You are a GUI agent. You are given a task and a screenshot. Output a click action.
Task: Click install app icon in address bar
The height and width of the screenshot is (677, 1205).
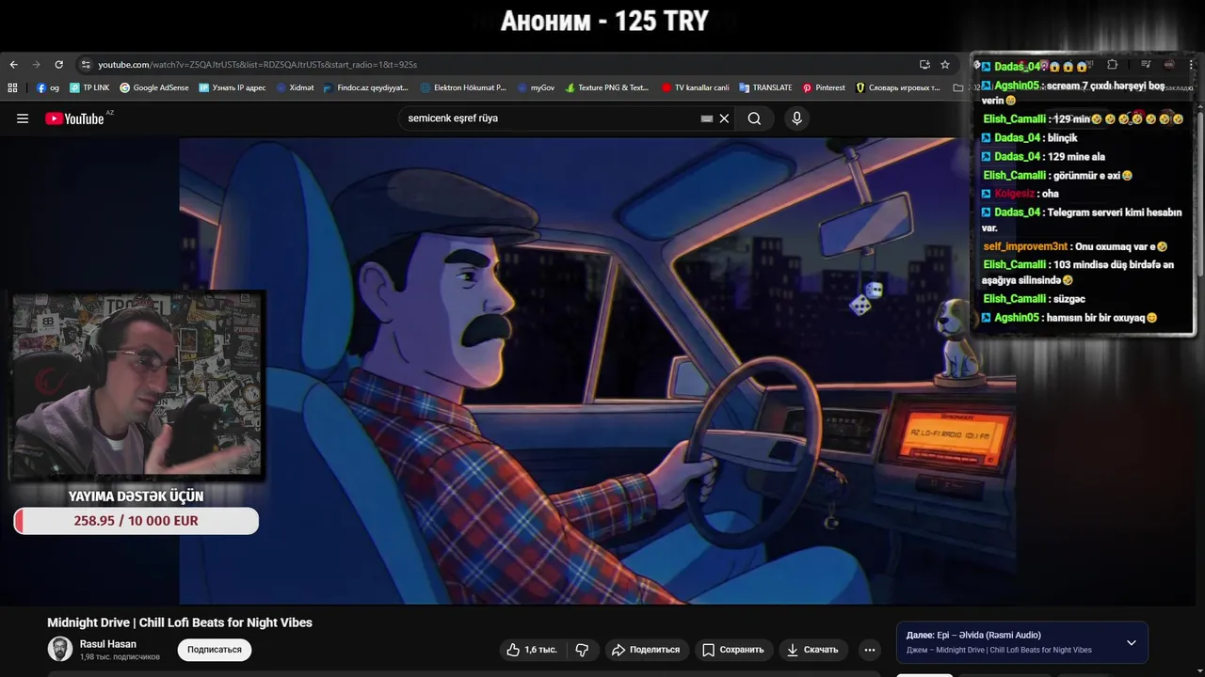click(924, 65)
